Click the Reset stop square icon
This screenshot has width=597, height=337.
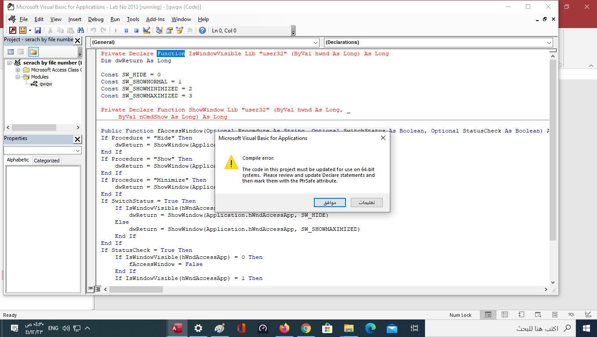(136, 30)
